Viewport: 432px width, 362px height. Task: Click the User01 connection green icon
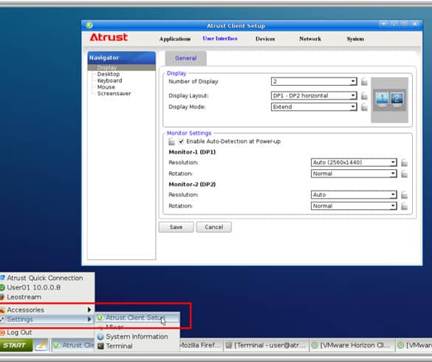2,287
